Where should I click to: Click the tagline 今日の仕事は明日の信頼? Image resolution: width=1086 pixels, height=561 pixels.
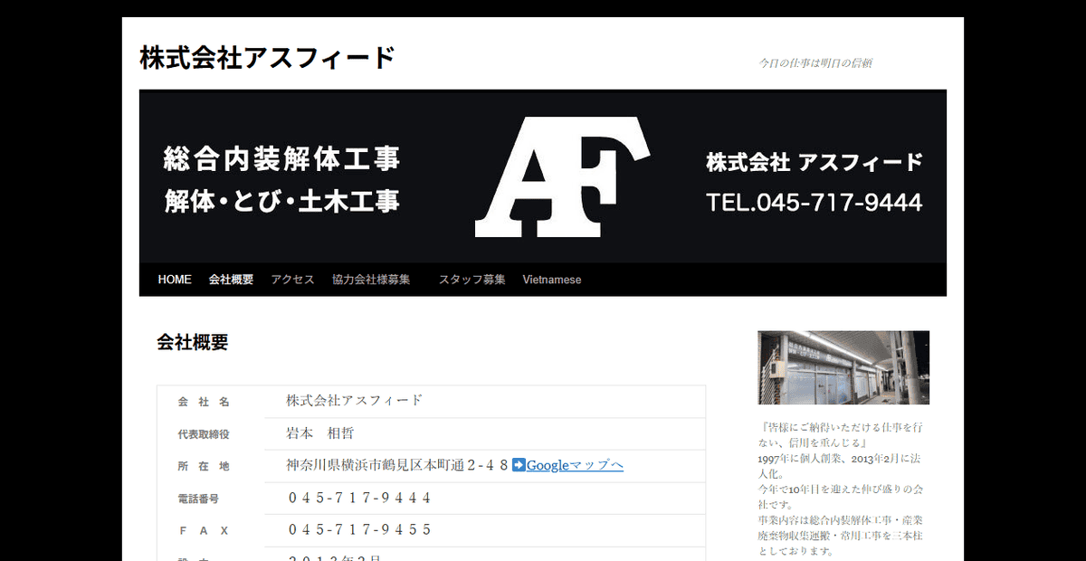click(817, 62)
